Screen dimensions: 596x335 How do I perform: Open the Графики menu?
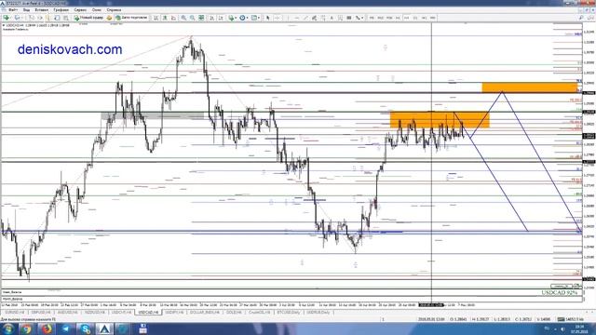click(61, 10)
